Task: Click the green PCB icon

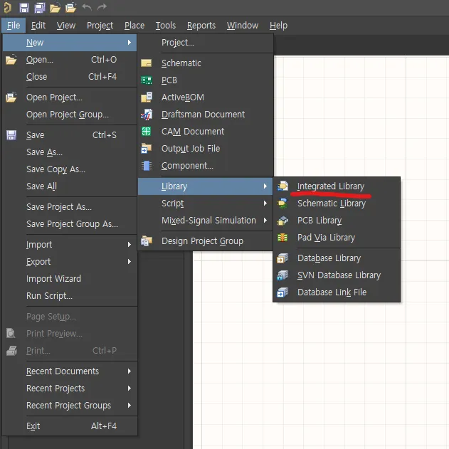Action: 147,80
